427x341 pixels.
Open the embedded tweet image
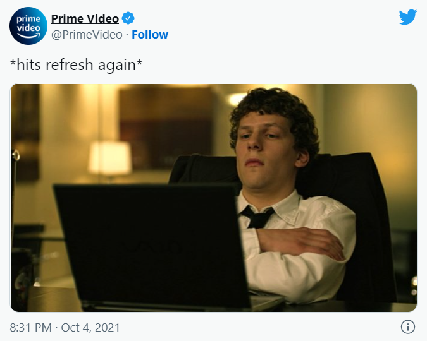pos(214,198)
